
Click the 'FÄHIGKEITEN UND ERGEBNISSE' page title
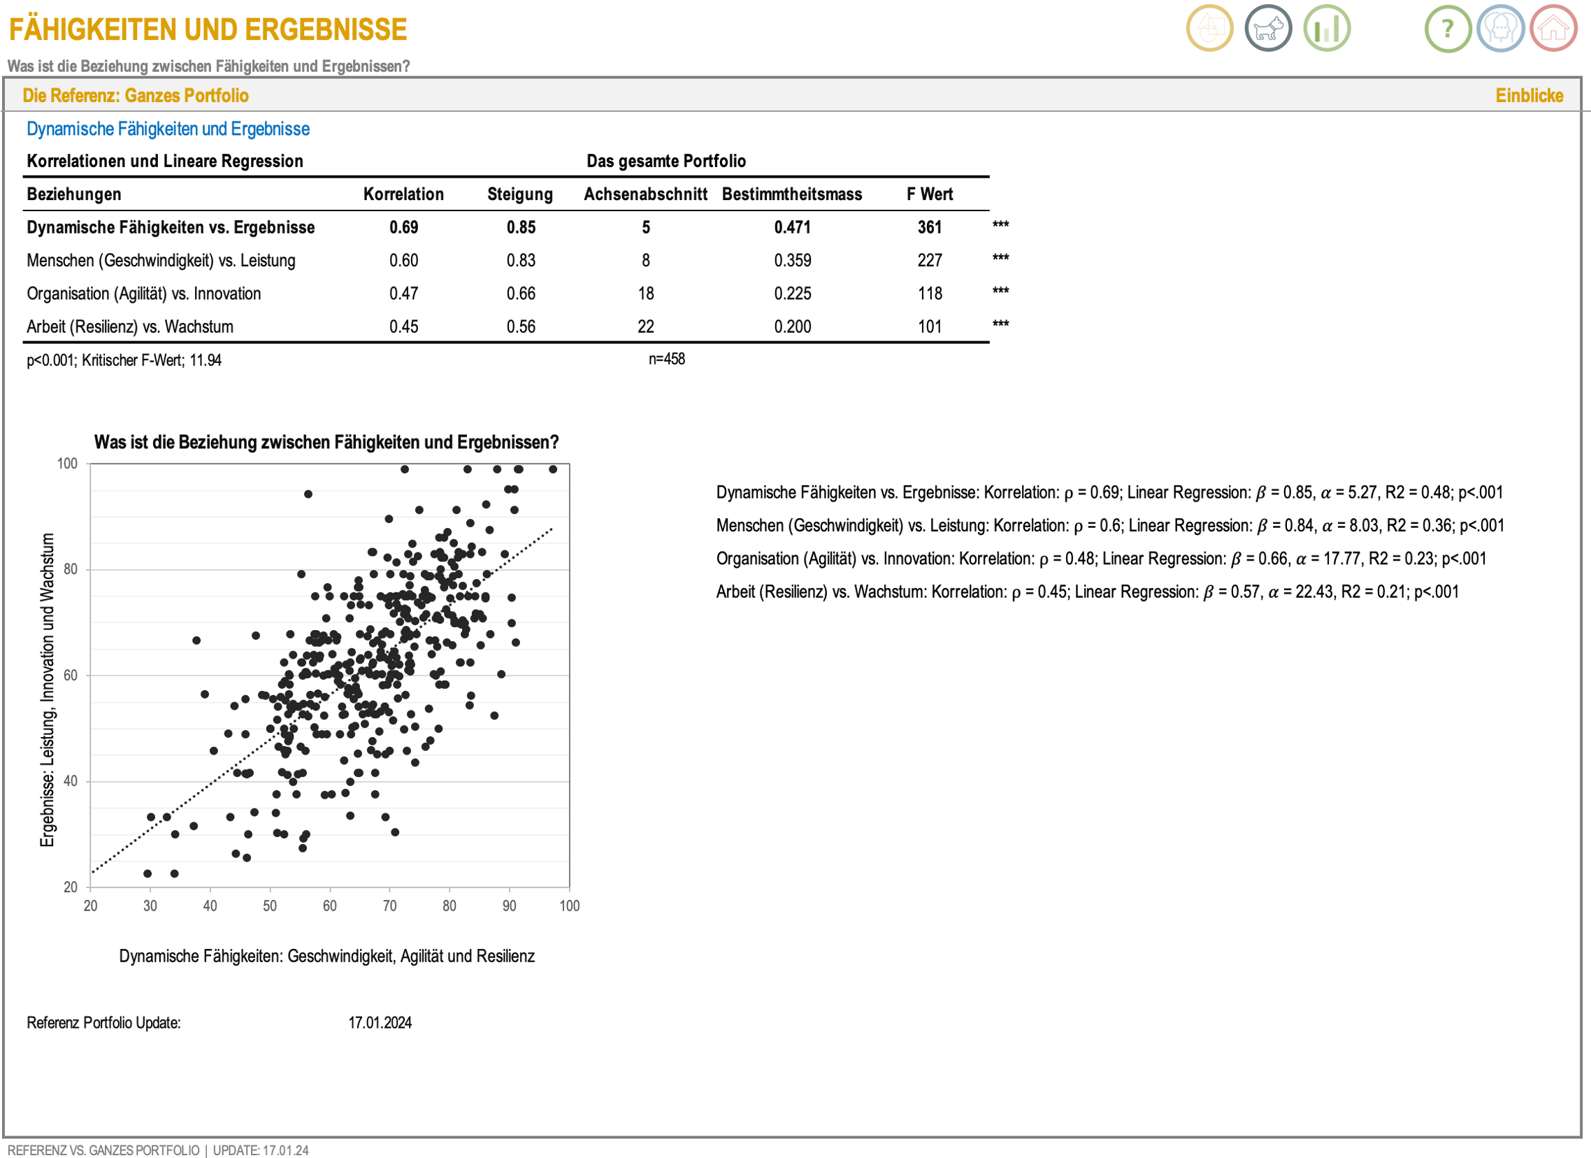point(208,30)
